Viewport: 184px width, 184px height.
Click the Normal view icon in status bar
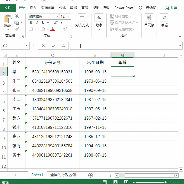(x=105, y=182)
